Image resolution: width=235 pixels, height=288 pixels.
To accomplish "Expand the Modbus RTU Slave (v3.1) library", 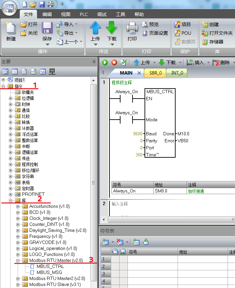I will (x=18, y=284).
